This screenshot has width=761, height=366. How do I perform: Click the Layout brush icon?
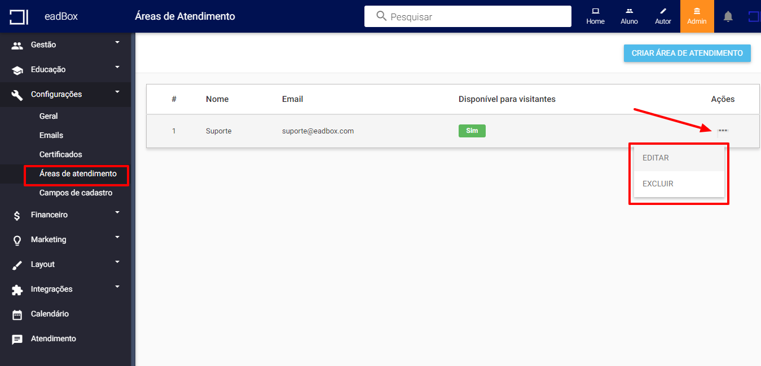(17, 265)
